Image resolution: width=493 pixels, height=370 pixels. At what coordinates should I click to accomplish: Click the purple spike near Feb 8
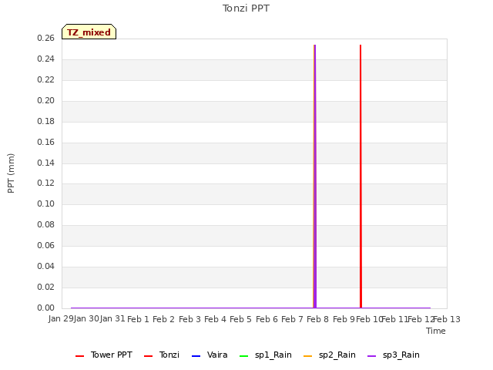click(x=315, y=177)
